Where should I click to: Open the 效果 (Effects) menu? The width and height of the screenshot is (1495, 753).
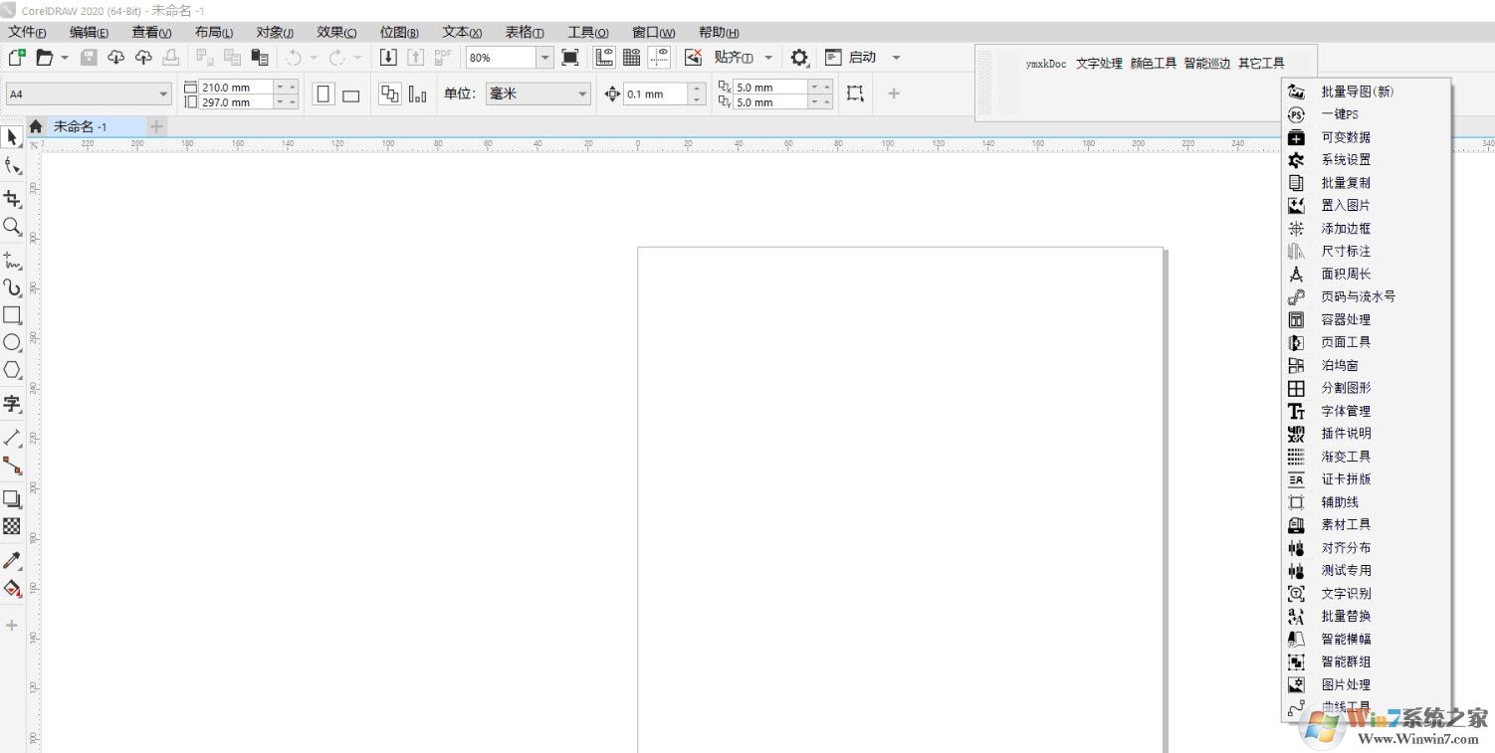[x=336, y=32]
